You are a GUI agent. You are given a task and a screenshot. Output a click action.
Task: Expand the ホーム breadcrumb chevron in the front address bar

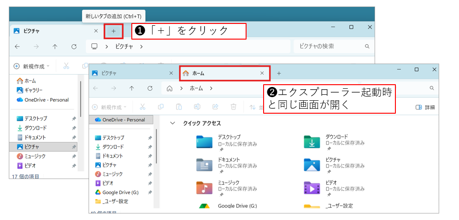[x=211, y=88]
